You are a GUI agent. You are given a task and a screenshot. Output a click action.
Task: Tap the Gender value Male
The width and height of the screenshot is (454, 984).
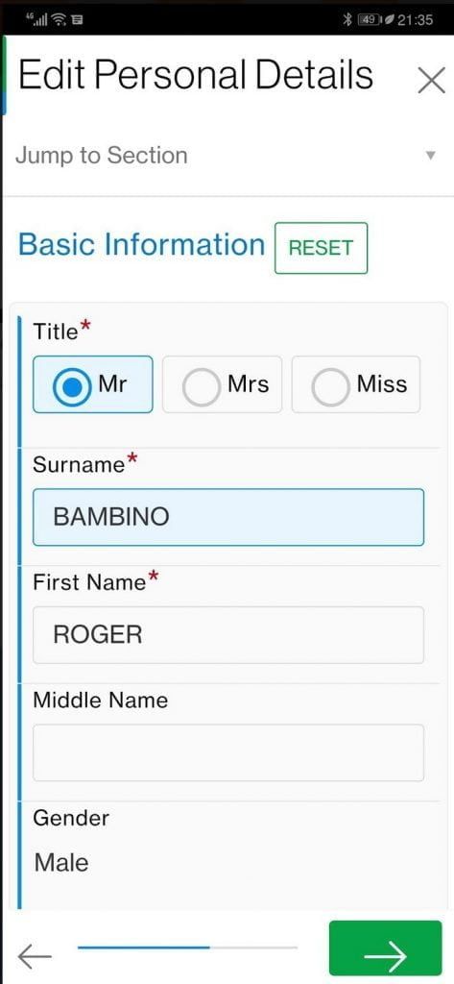pyautogui.click(x=60, y=863)
